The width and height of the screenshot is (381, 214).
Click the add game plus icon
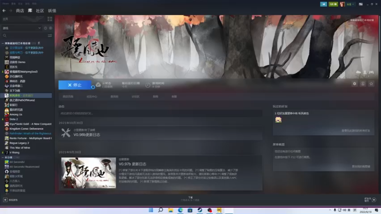5,200
